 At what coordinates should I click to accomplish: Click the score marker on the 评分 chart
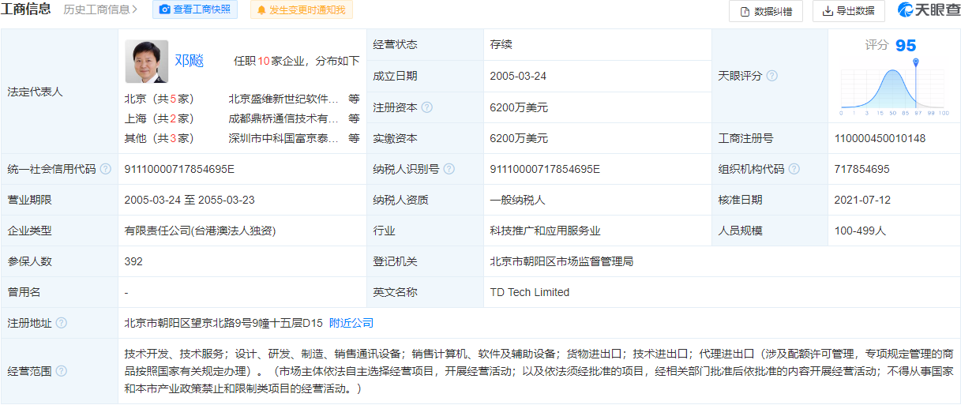(915, 62)
